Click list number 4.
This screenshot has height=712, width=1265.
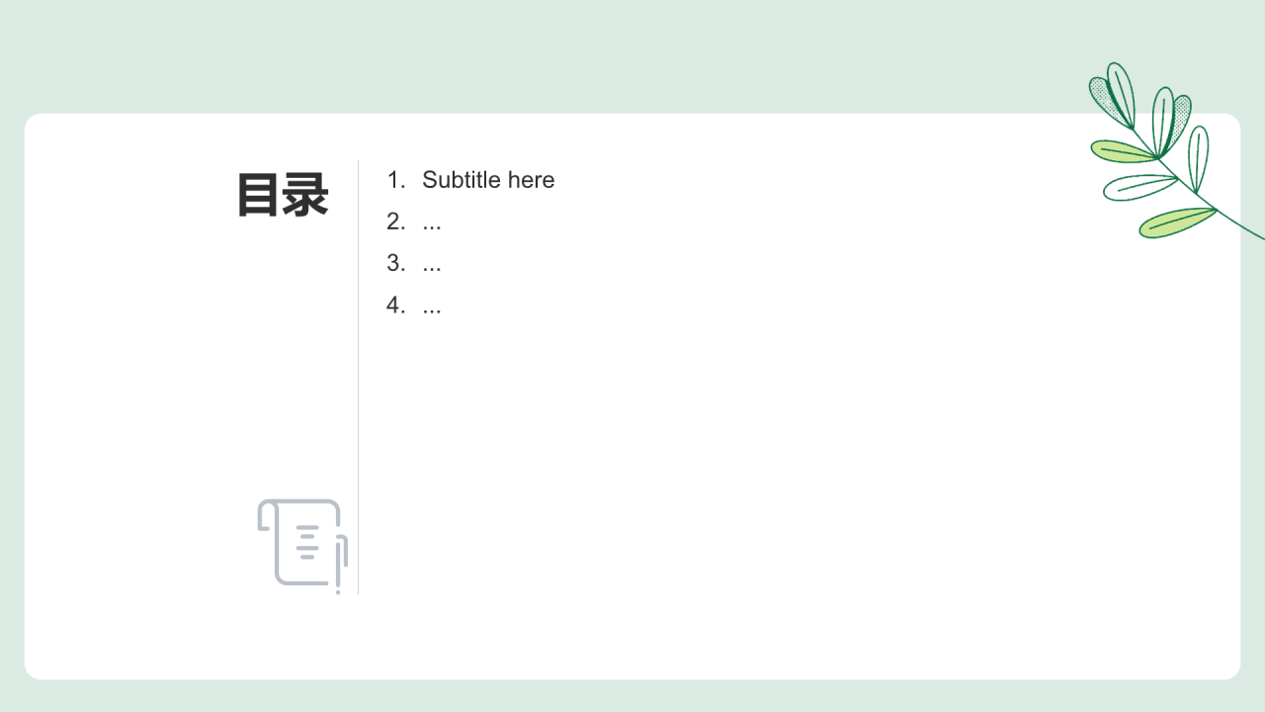coord(395,306)
